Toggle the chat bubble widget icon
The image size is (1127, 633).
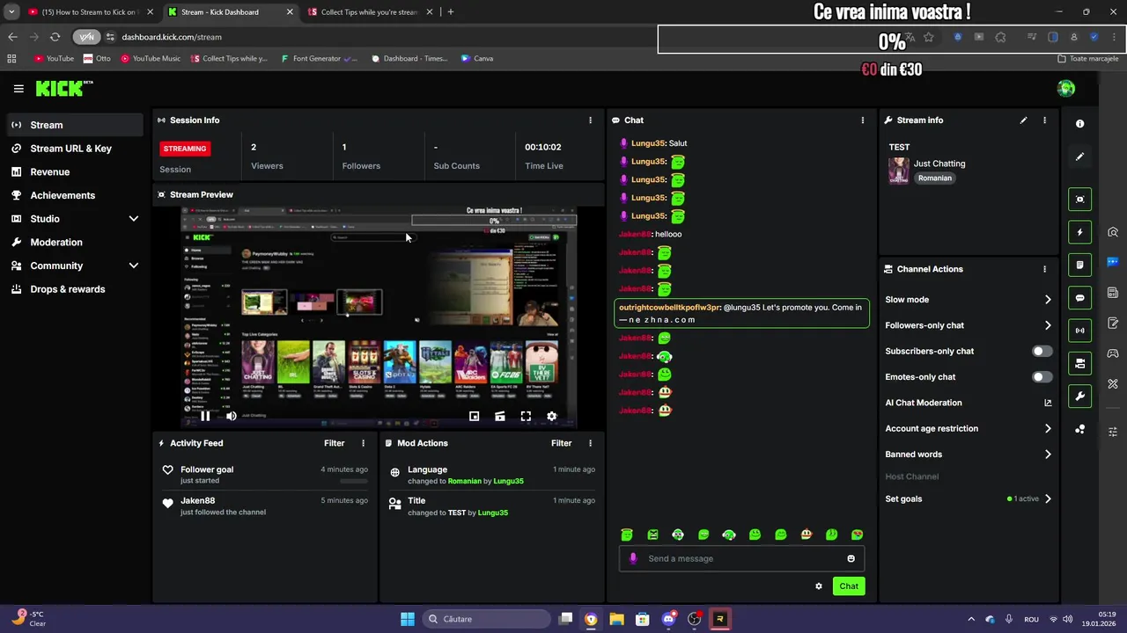[x=1080, y=298]
